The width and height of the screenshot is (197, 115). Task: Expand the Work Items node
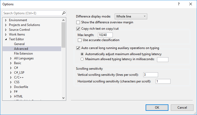[6, 34]
